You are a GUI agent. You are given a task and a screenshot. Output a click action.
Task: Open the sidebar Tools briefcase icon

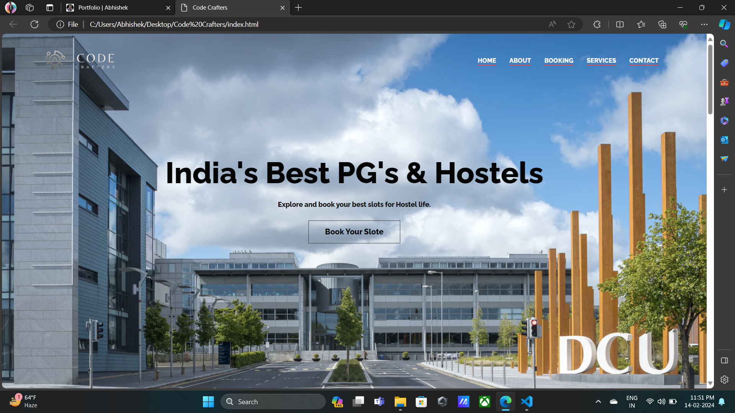click(724, 82)
